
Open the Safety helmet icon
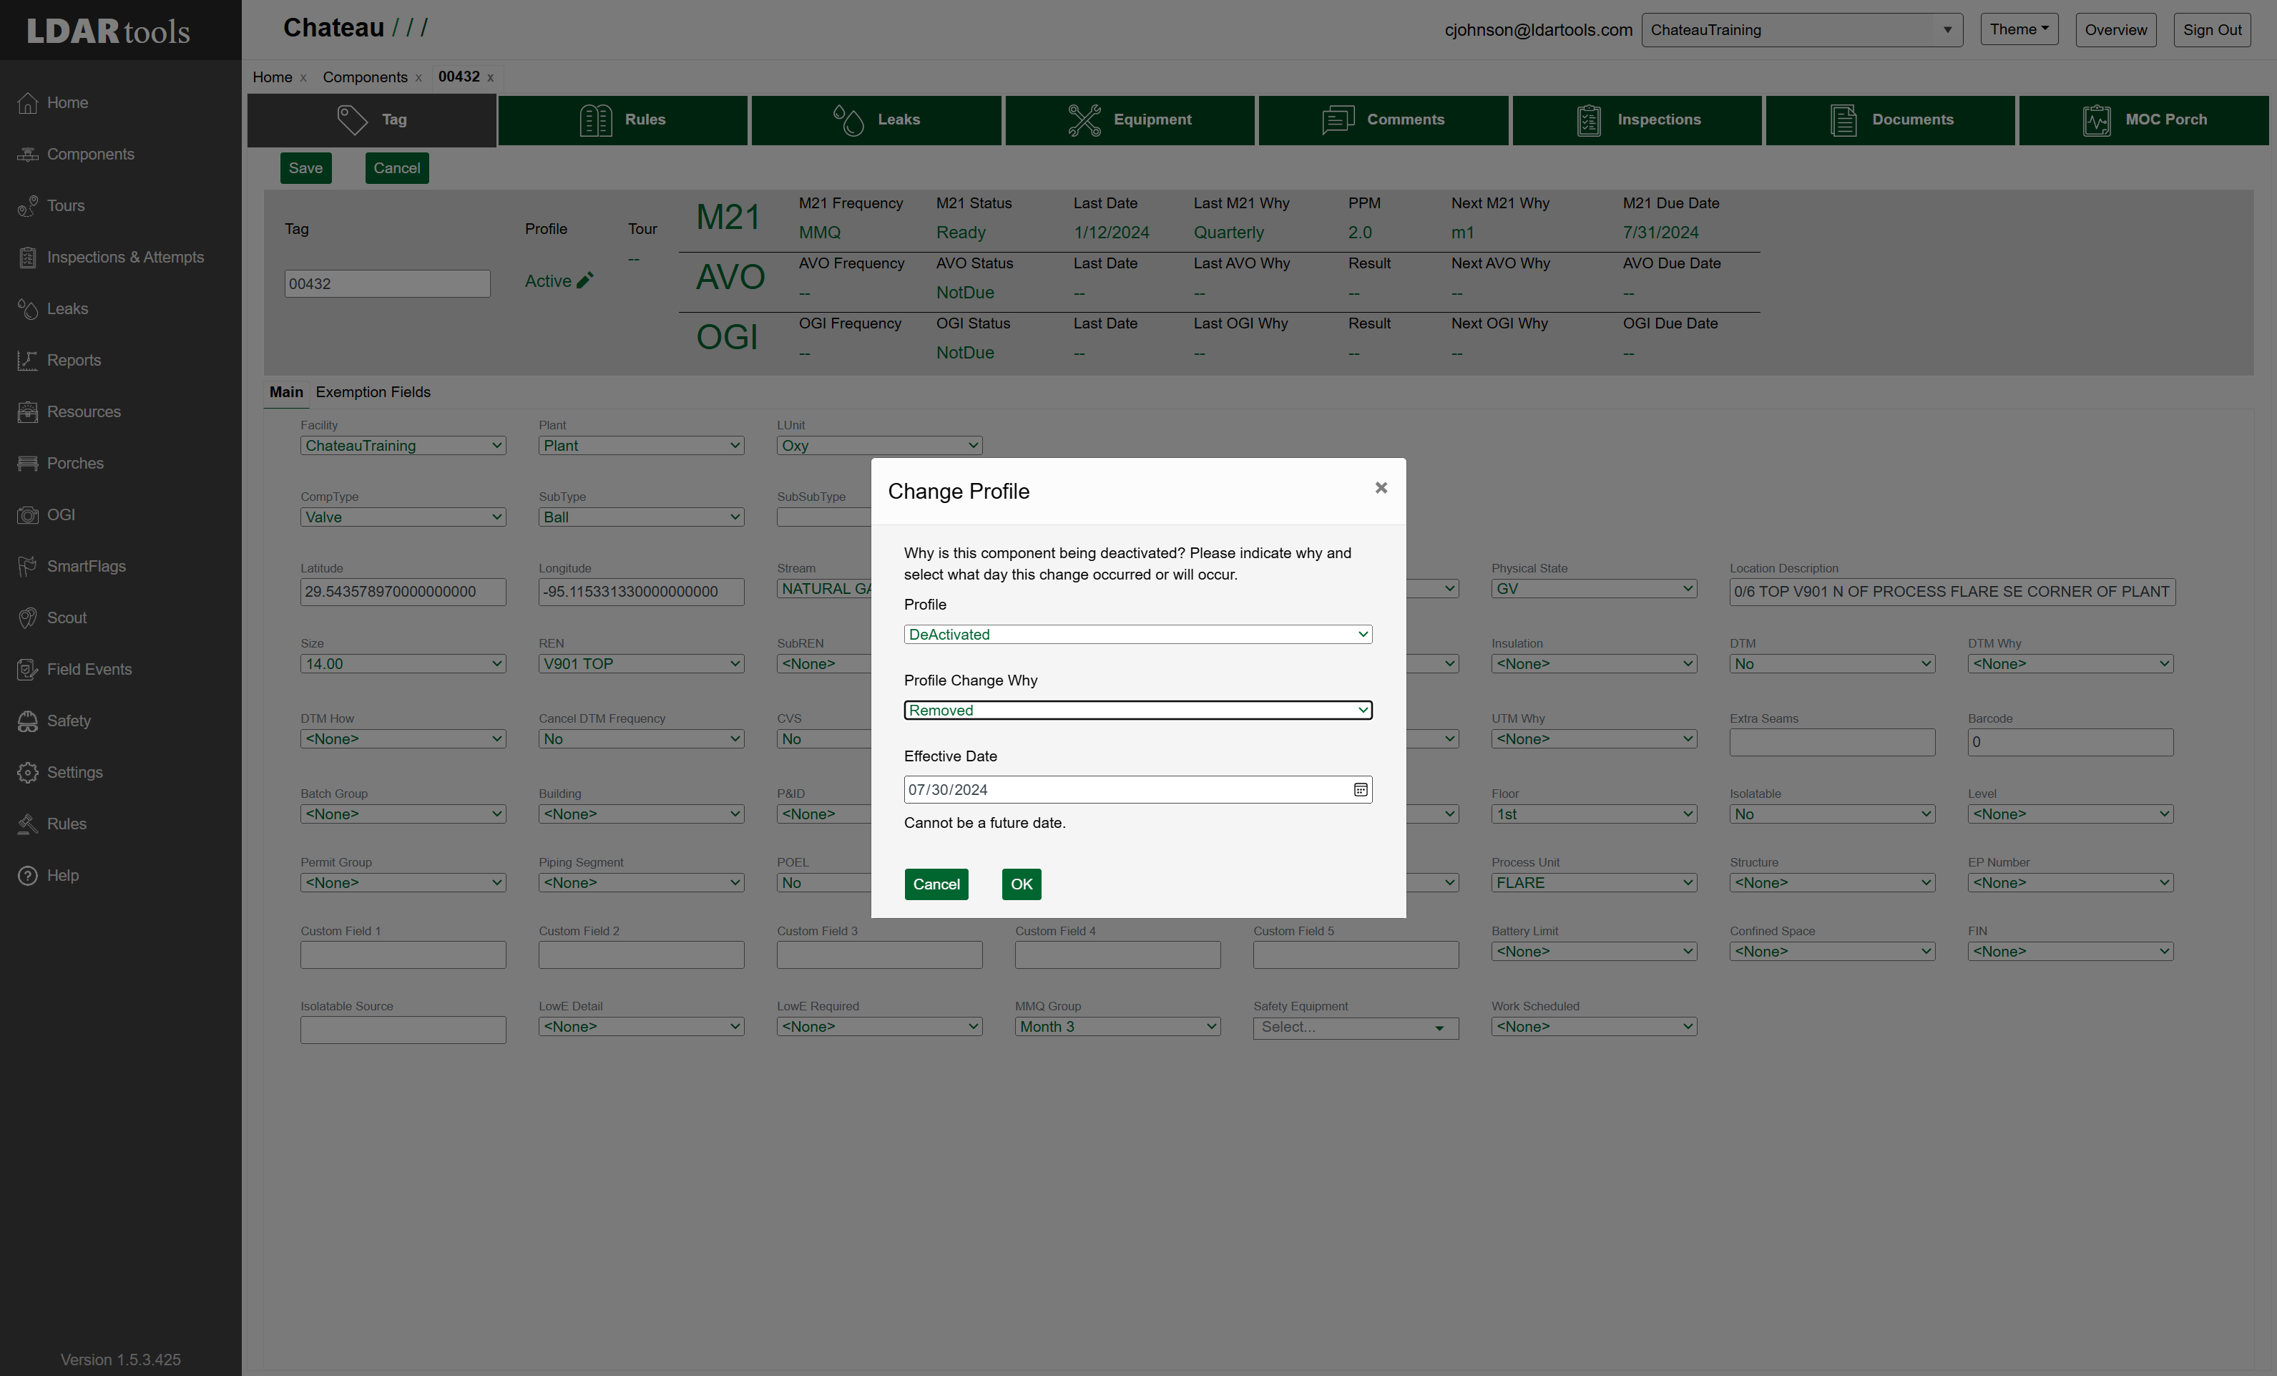click(x=28, y=721)
